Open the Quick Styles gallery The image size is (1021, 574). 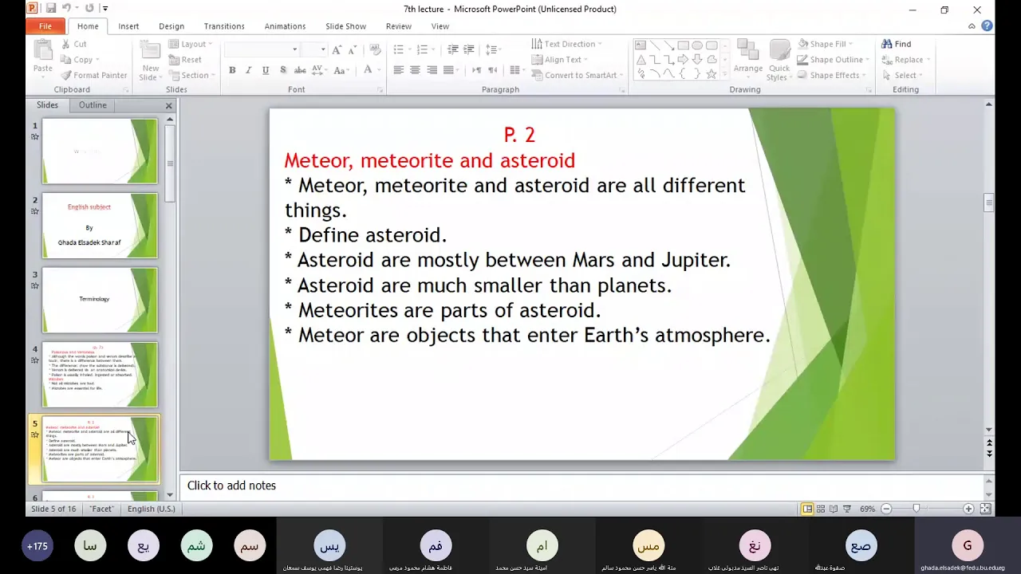coord(779,60)
